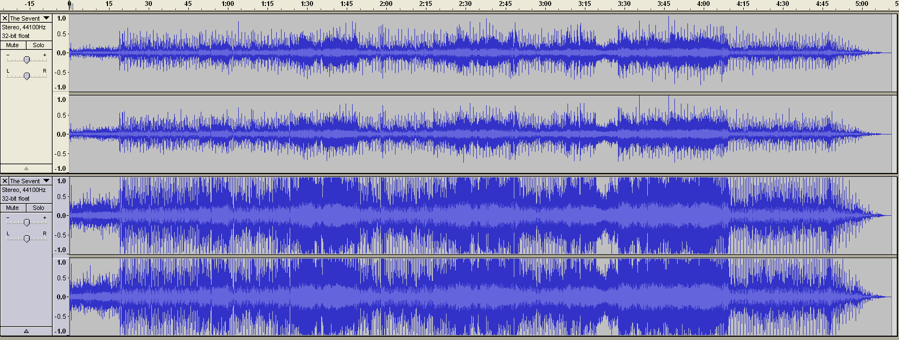Click the -15 label on the timeline ruler
Image resolution: width=899 pixels, height=340 pixels.
(29, 4)
